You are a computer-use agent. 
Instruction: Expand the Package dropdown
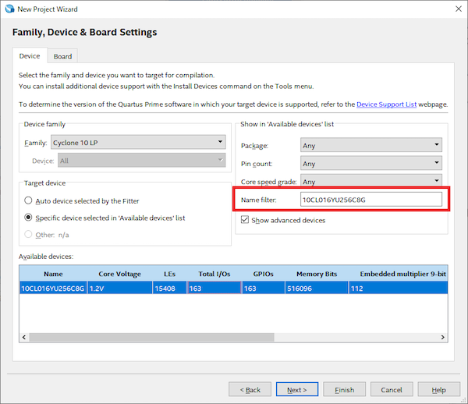(x=370, y=145)
